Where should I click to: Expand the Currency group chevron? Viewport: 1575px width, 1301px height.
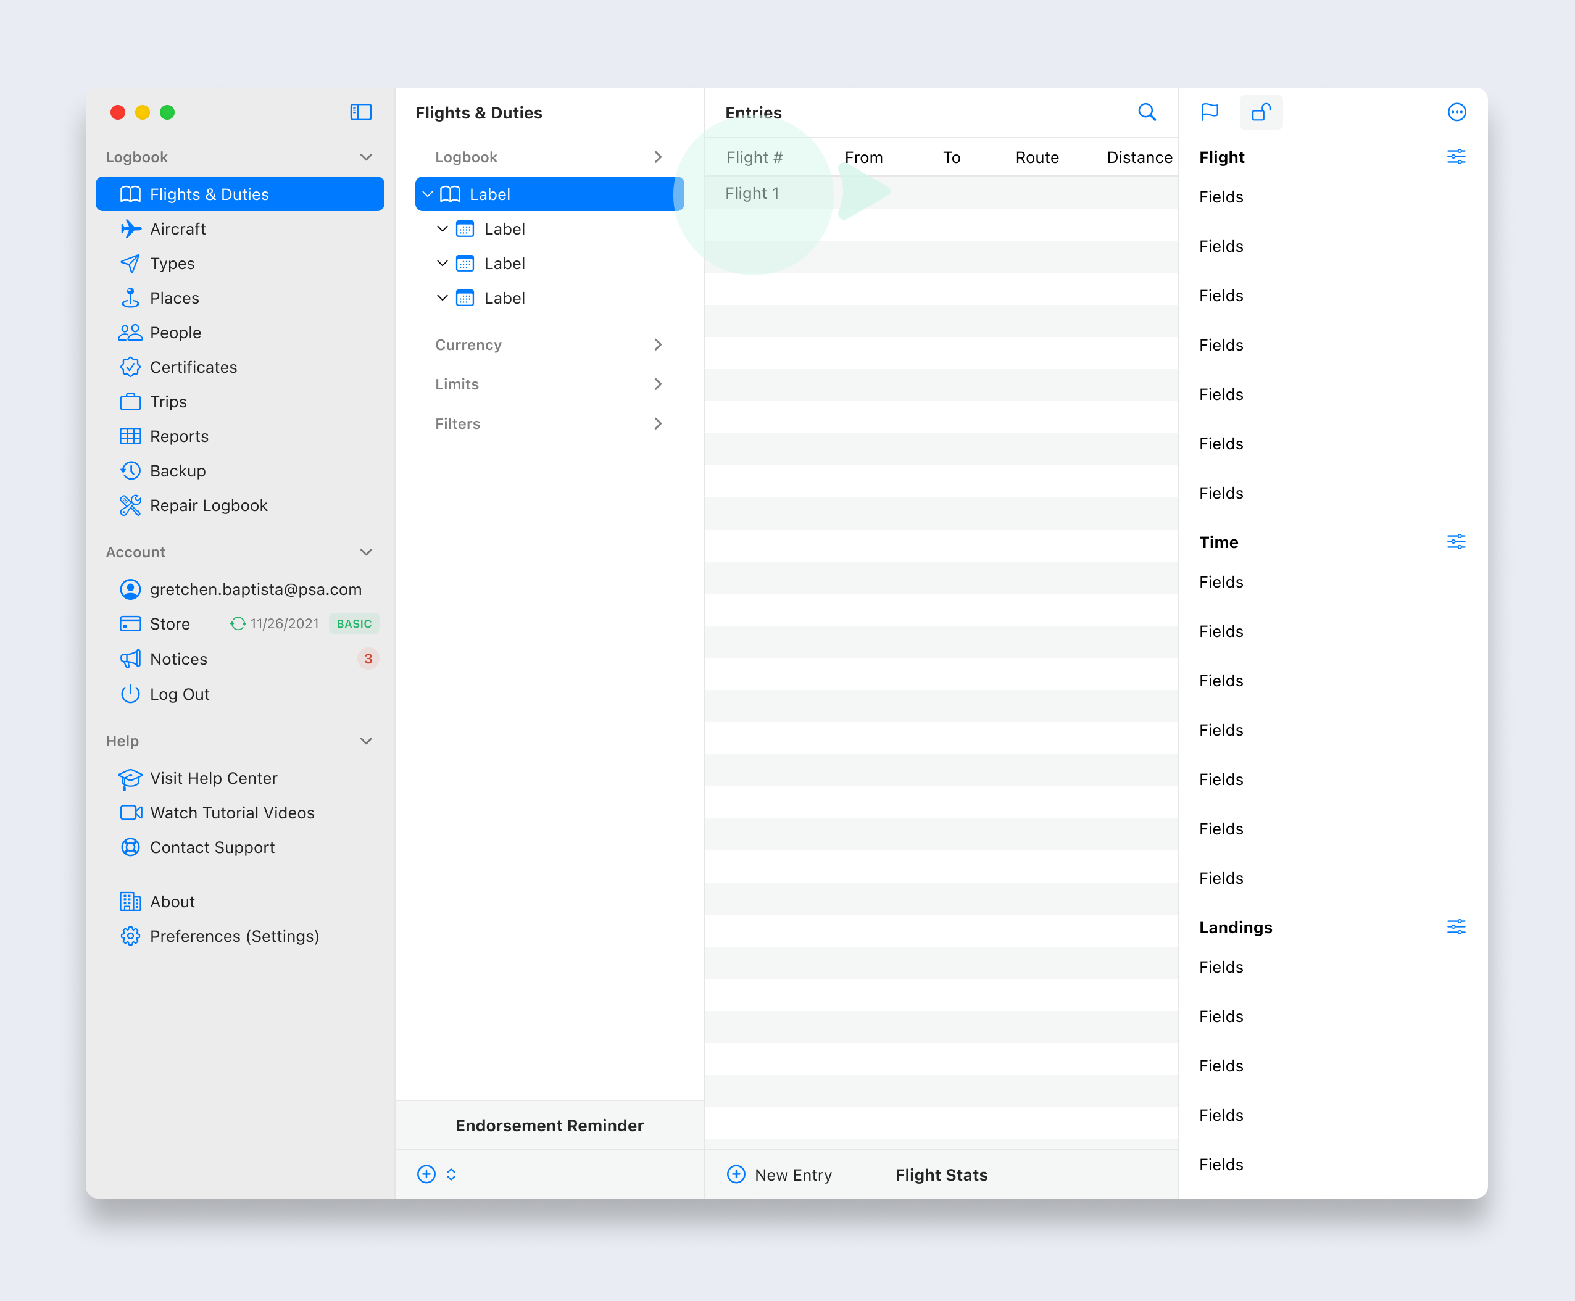coord(657,345)
